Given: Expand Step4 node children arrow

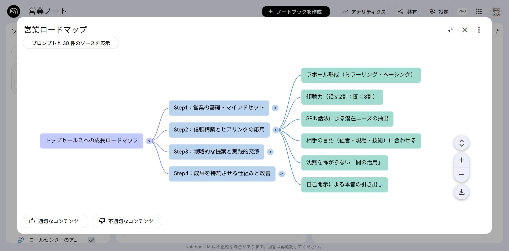Looking at the screenshot, I should click(282, 174).
